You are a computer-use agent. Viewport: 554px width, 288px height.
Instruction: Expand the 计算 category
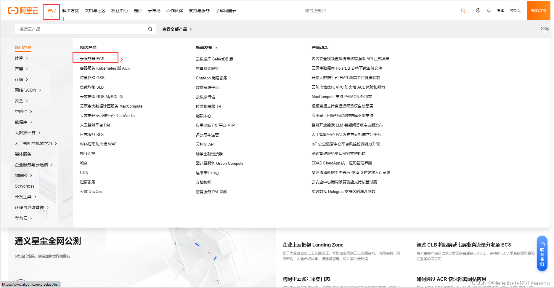21,58
